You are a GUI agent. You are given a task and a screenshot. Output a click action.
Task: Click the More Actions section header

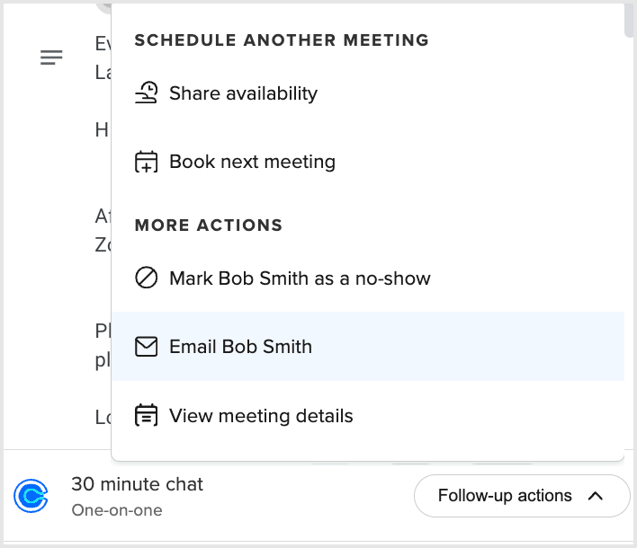point(209,225)
